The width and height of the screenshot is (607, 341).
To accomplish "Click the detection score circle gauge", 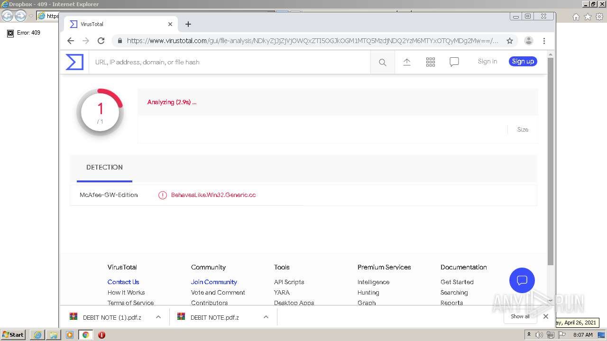I will (x=100, y=112).
